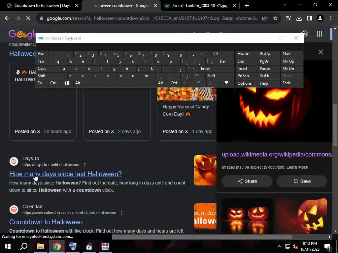The width and height of the screenshot is (338, 253).
Task: Bookmark this page with the star icon
Action: [x=275, y=18]
